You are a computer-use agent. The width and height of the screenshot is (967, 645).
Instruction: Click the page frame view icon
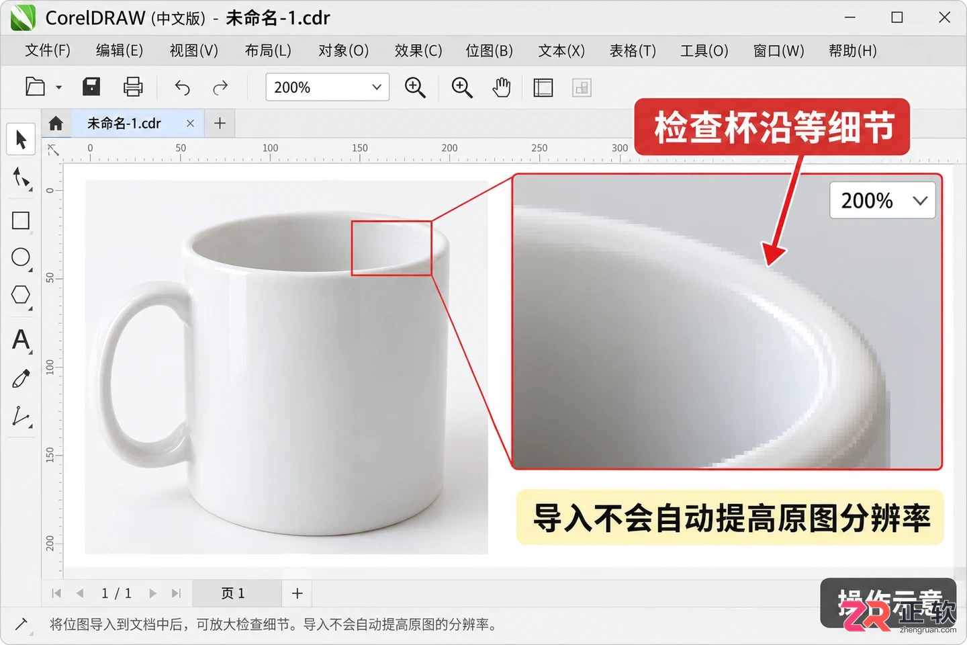point(543,87)
